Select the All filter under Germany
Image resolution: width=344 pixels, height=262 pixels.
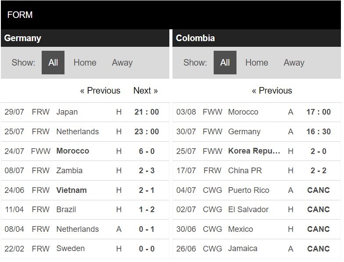(x=53, y=63)
